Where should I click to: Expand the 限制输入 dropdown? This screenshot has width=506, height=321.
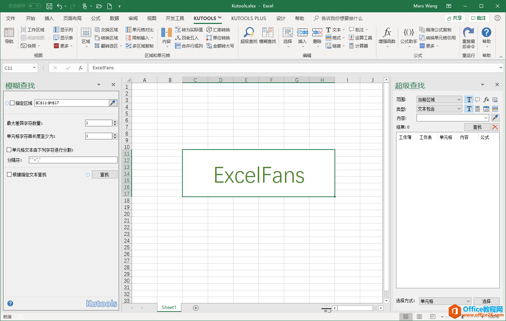tap(152, 38)
